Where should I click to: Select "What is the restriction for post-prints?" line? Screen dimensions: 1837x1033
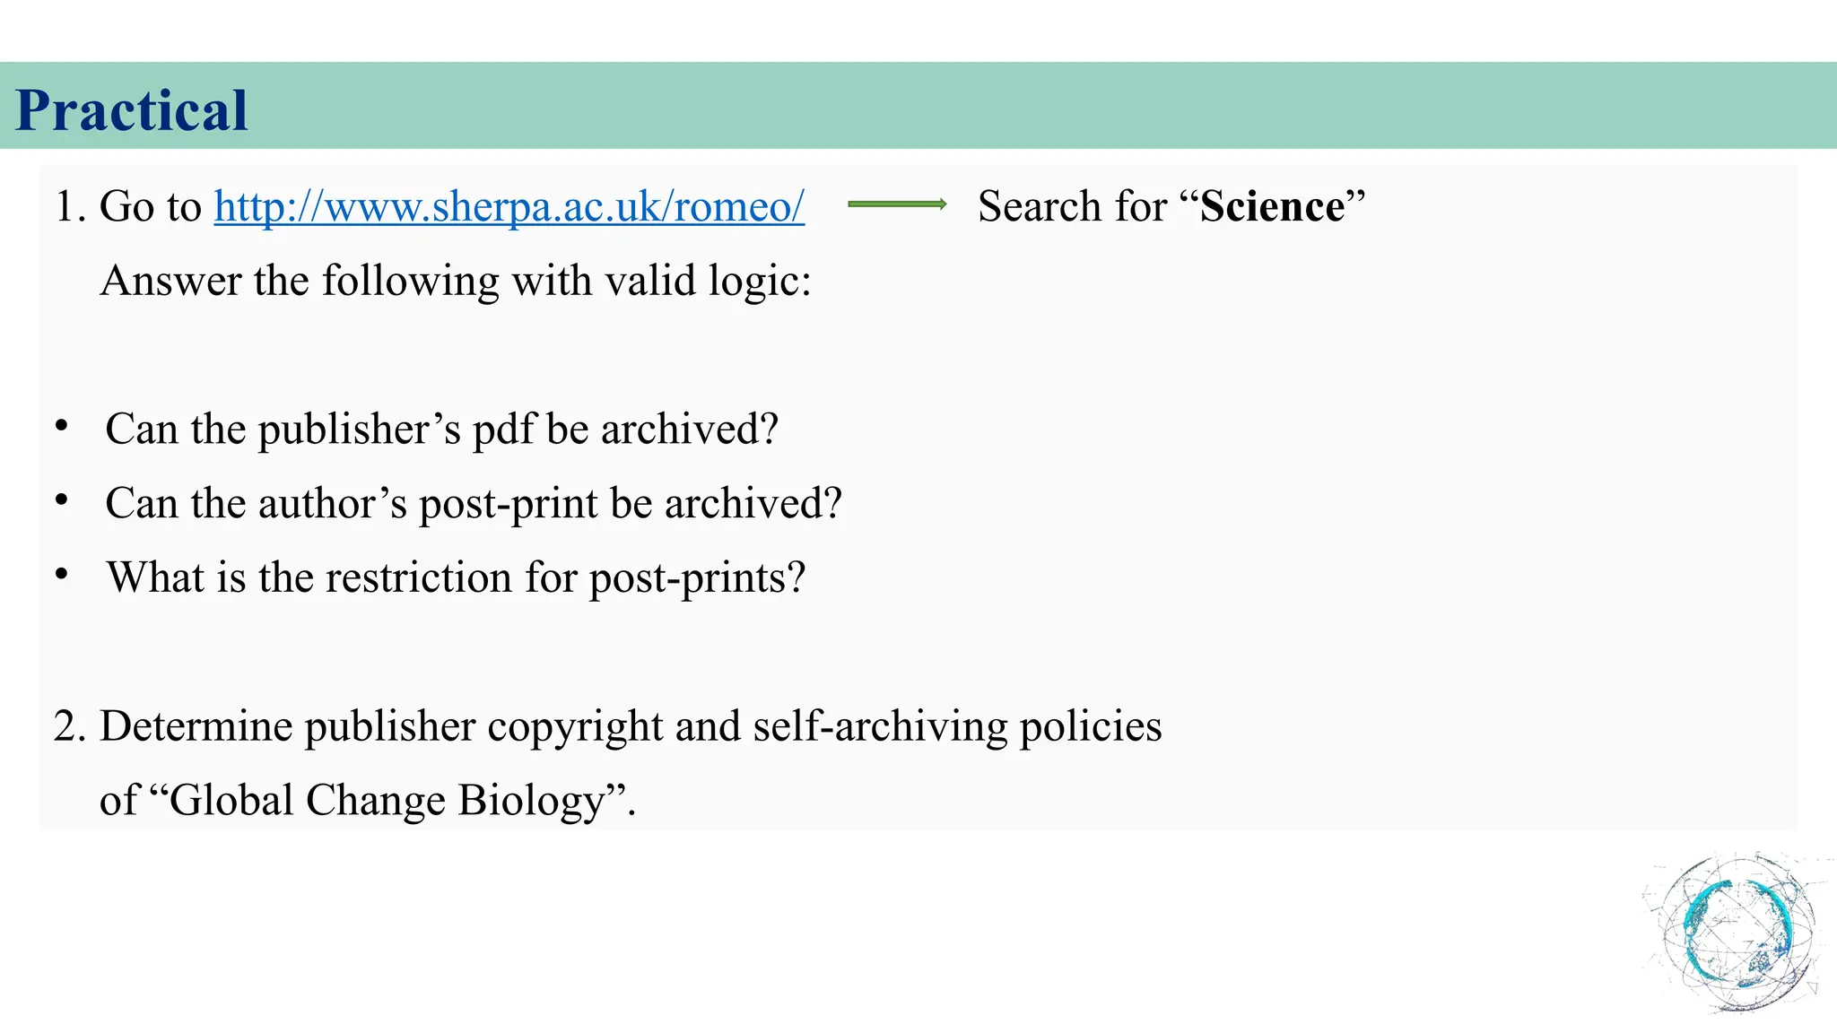click(x=456, y=578)
